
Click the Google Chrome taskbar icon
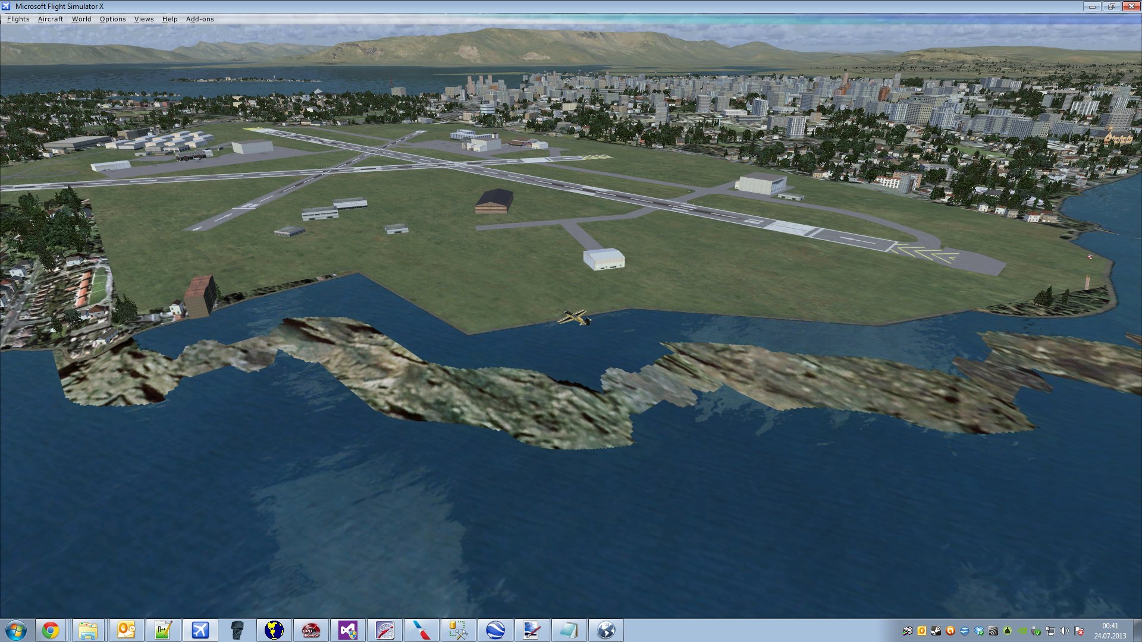(x=51, y=630)
